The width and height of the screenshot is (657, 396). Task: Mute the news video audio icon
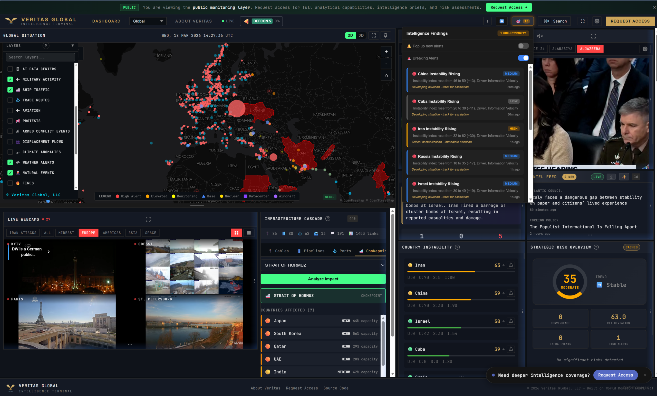point(540,36)
